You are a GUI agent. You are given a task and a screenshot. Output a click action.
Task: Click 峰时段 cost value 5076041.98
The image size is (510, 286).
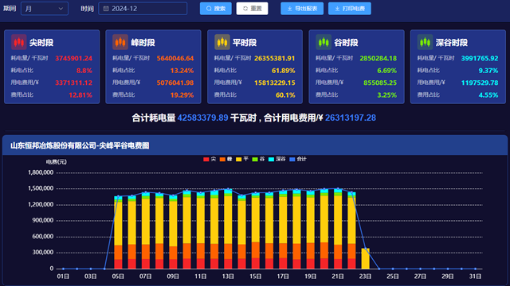(175, 83)
